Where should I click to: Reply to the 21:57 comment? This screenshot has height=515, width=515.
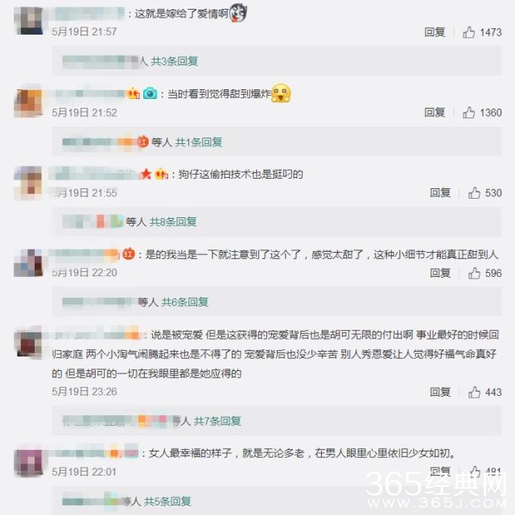point(435,32)
